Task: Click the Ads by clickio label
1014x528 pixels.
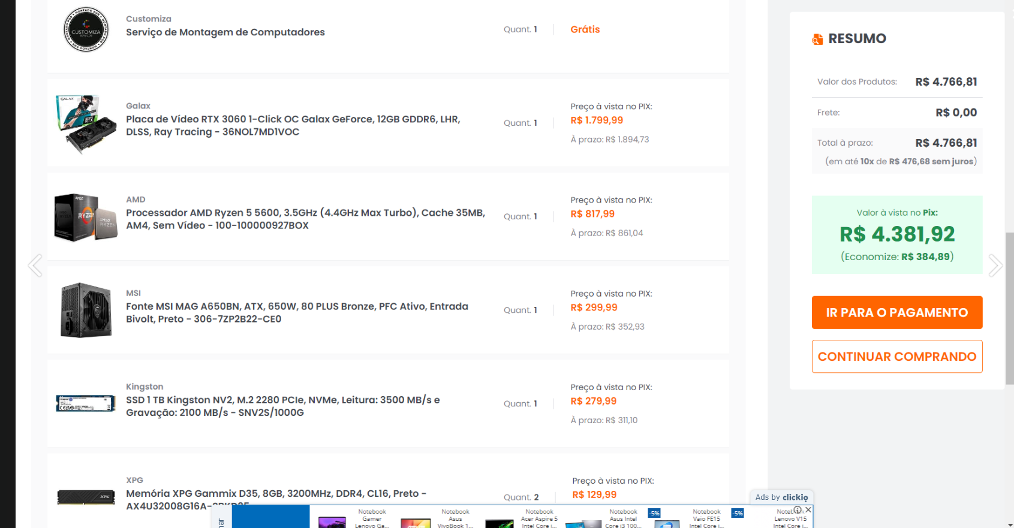Action: 781,497
